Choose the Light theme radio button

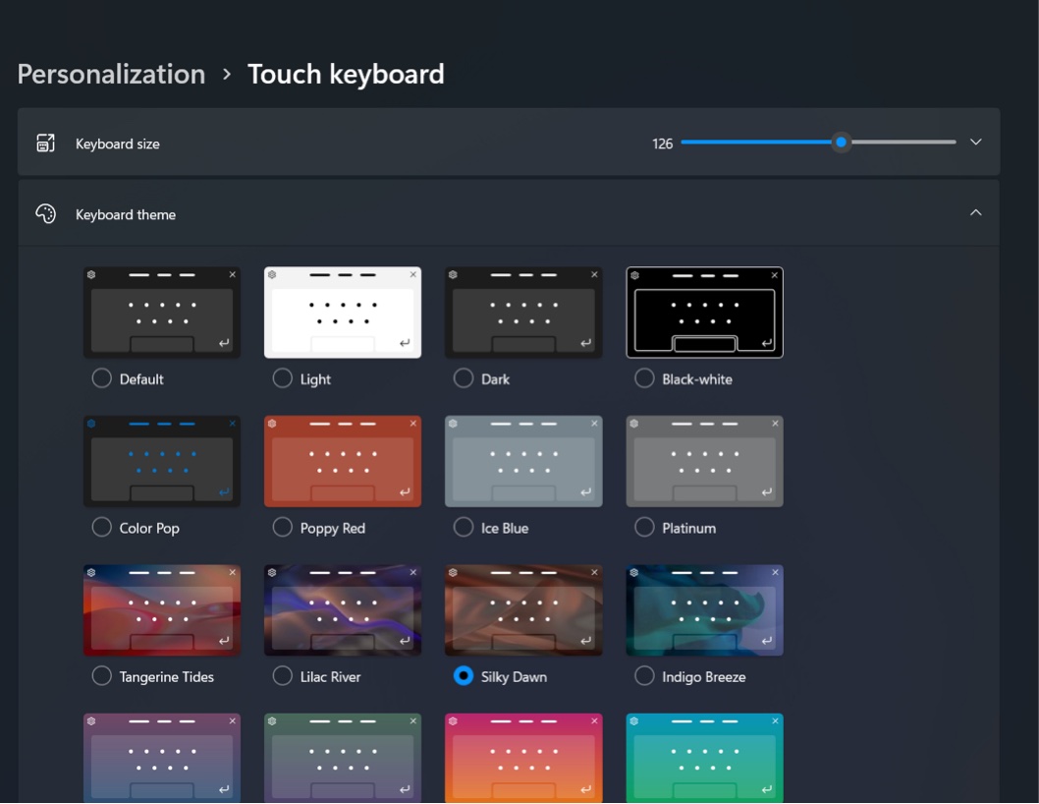(283, 378)
